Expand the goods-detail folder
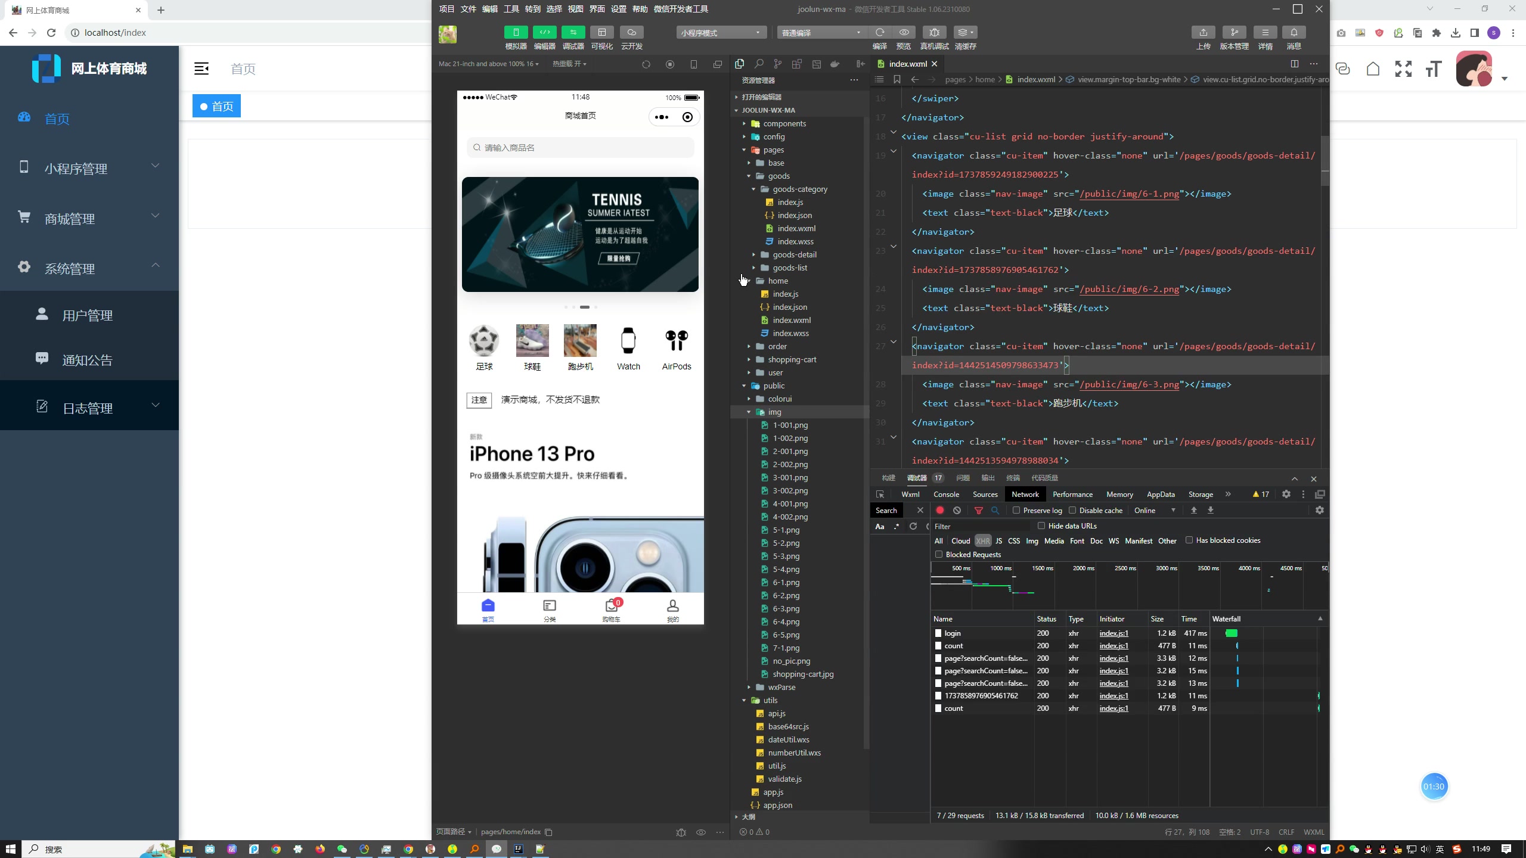This screenshot has height=858, width=1526. coord(795,254)
